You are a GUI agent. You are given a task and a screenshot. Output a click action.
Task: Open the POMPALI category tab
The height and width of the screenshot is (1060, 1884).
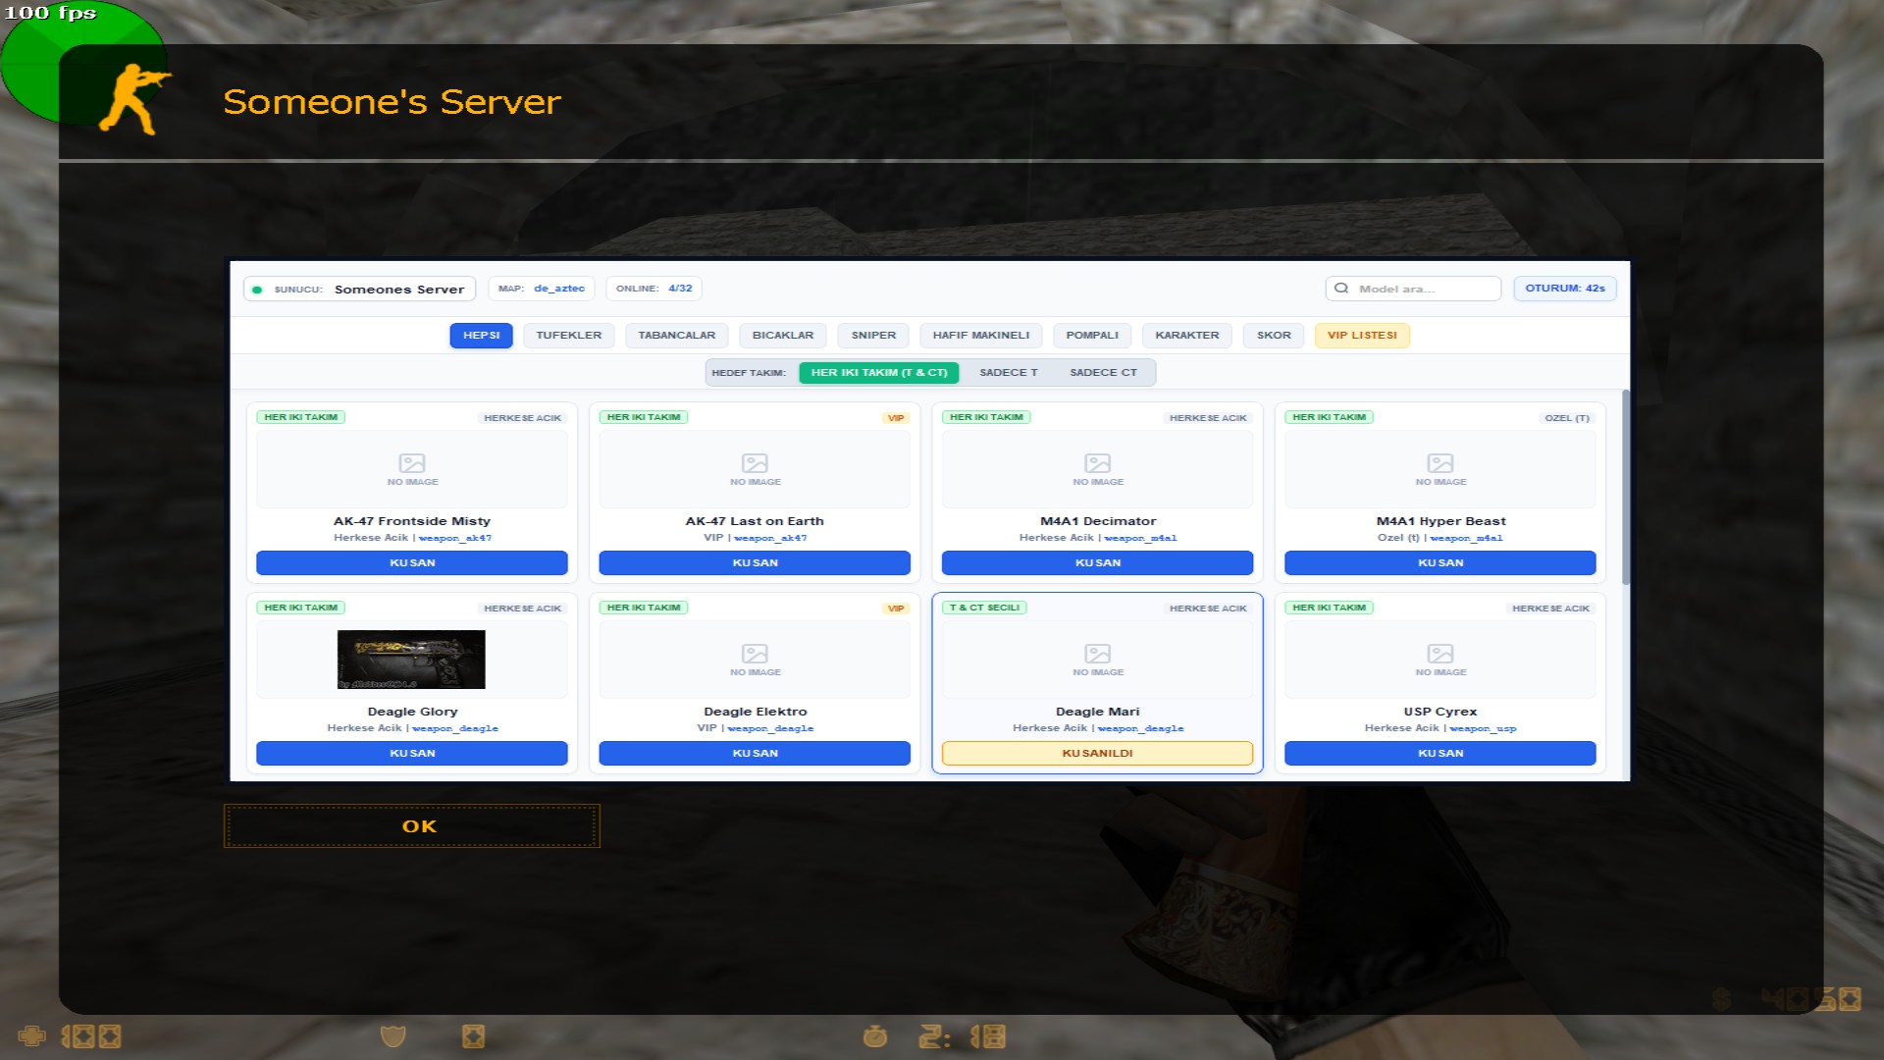pyautogui.click(x=1092, y=336)
